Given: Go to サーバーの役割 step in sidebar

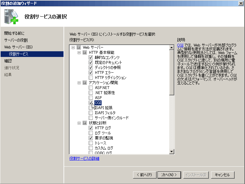Looking at the screenshot, I should (16, 40).
